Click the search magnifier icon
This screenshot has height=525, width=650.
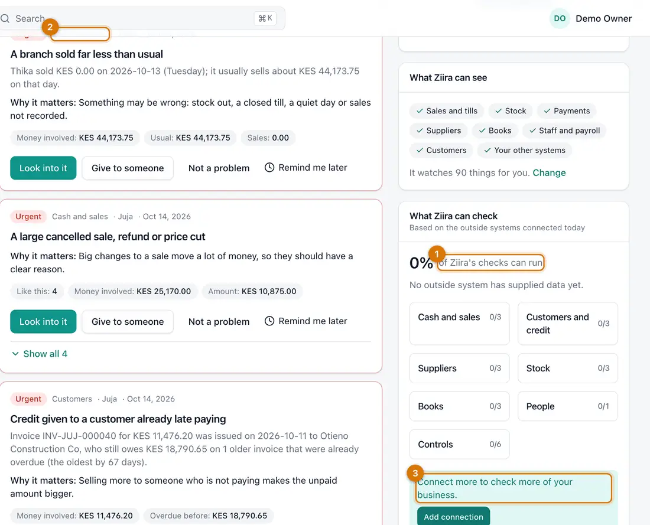[5, 19]
